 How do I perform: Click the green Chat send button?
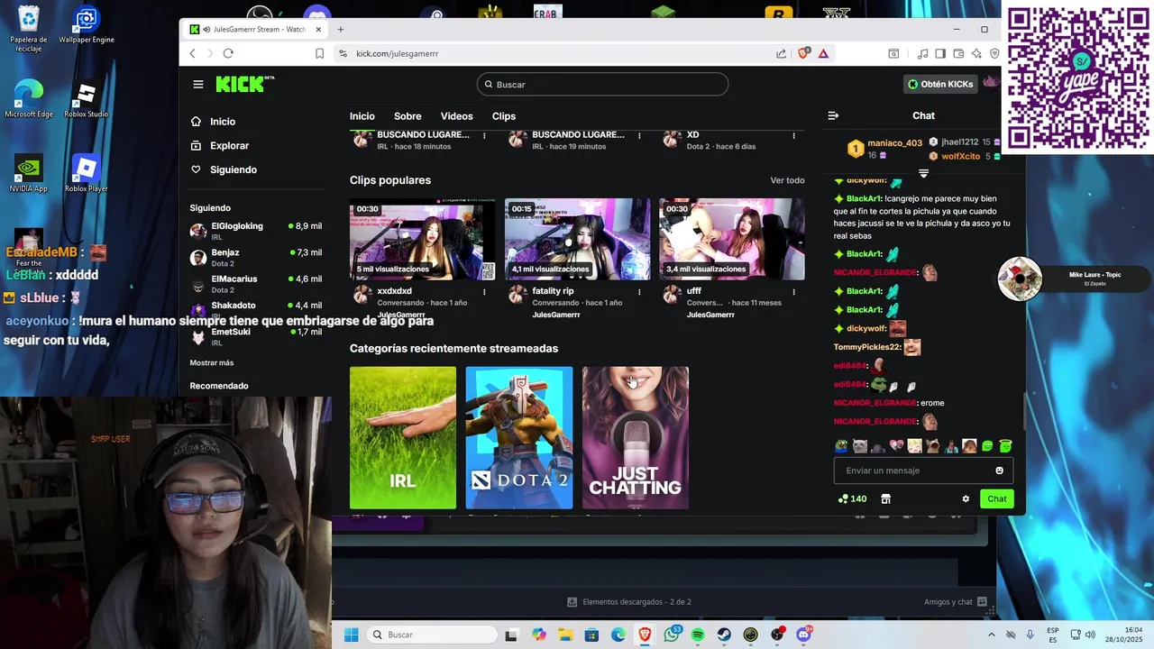tap(997, 498)
